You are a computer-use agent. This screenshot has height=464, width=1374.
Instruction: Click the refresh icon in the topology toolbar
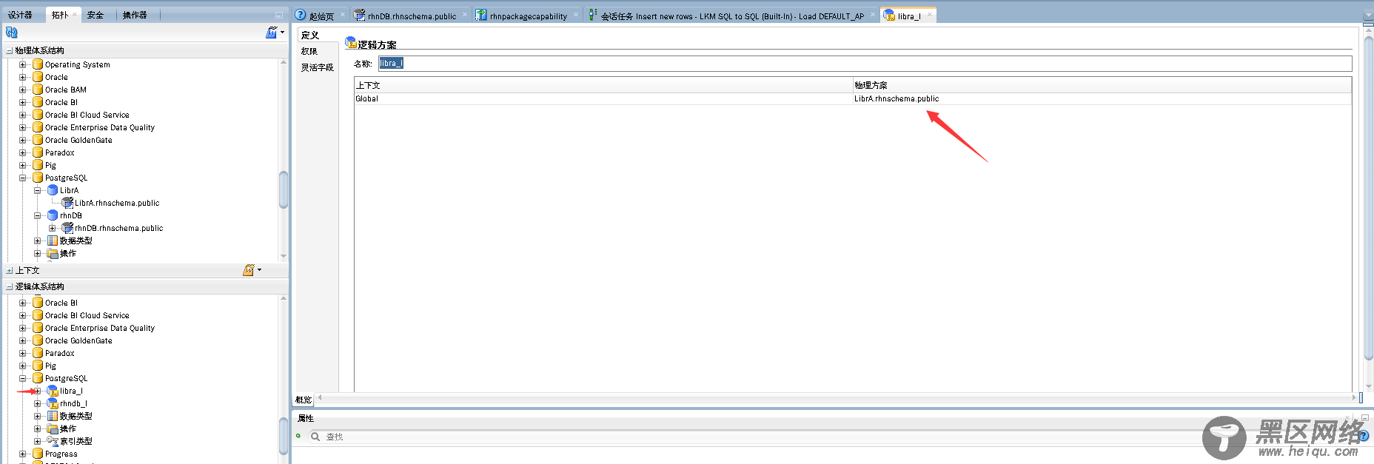point(11,33)
